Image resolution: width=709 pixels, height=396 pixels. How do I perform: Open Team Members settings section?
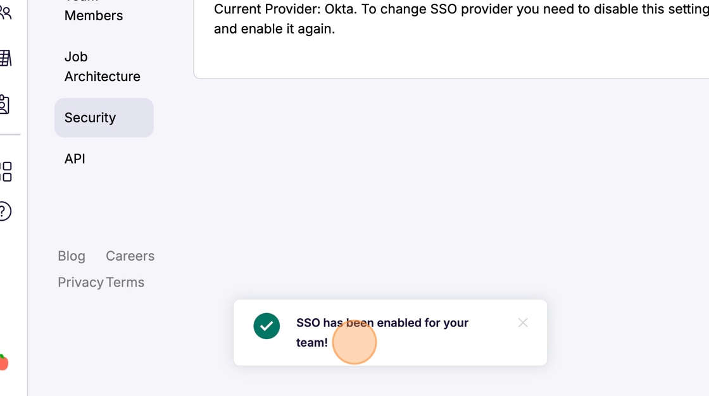94,14
